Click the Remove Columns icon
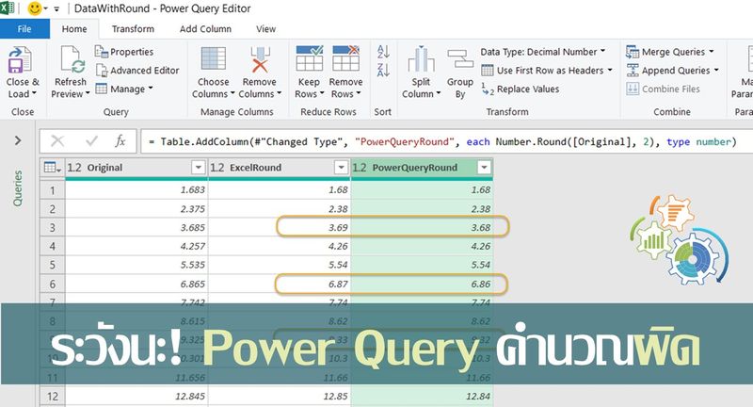 260,62
